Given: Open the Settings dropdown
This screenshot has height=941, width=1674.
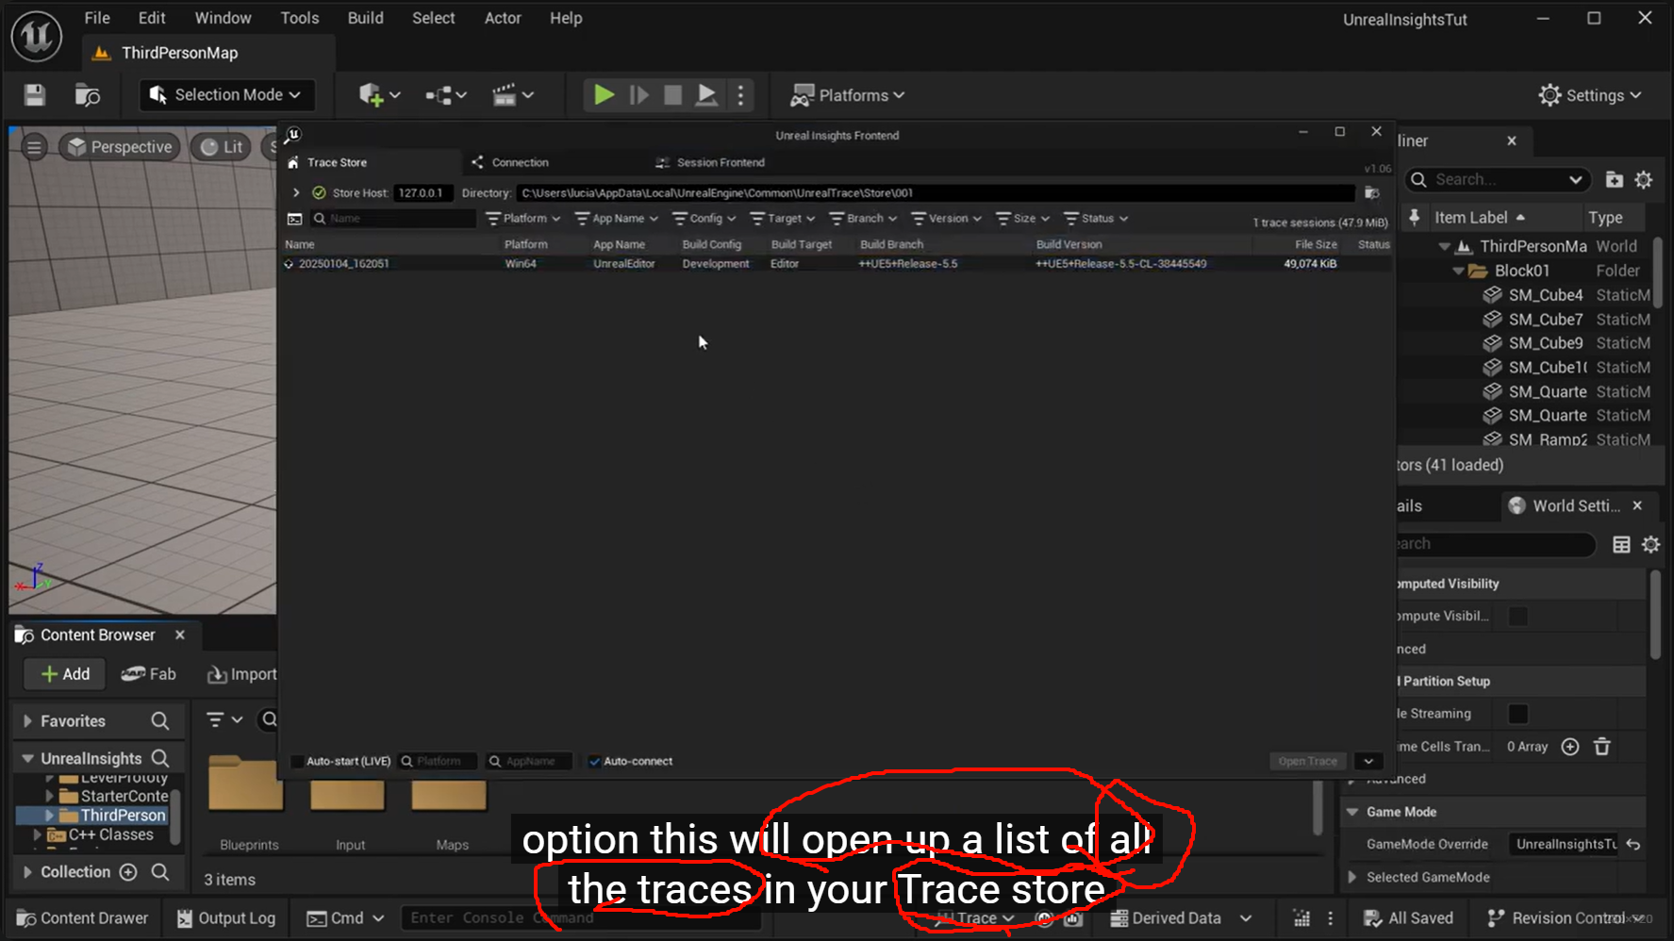Looking at the screenshot, I should coord(1590,95).
